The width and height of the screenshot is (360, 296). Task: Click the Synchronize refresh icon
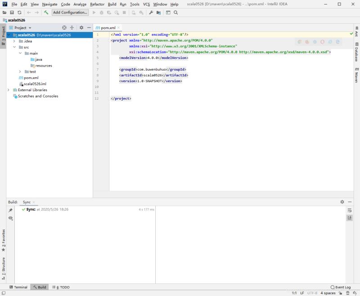[x=19, y=13]
